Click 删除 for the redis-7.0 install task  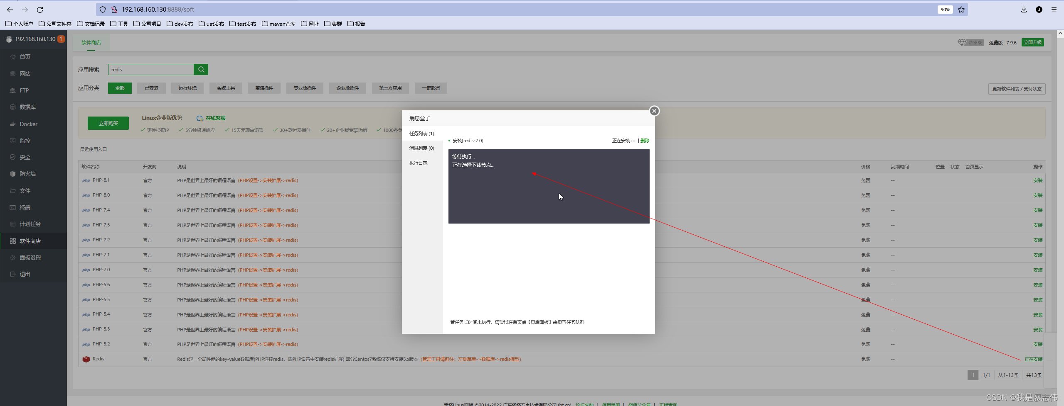pyautogui.click(x=645, y=141)
